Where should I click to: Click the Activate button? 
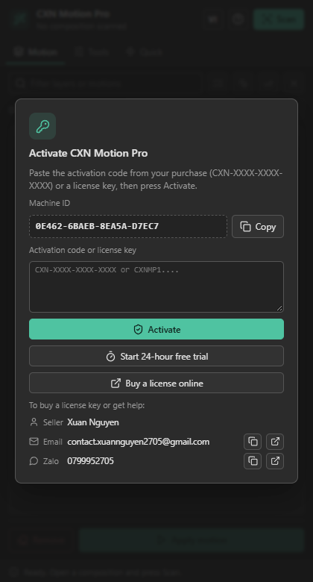pos(156,329)
